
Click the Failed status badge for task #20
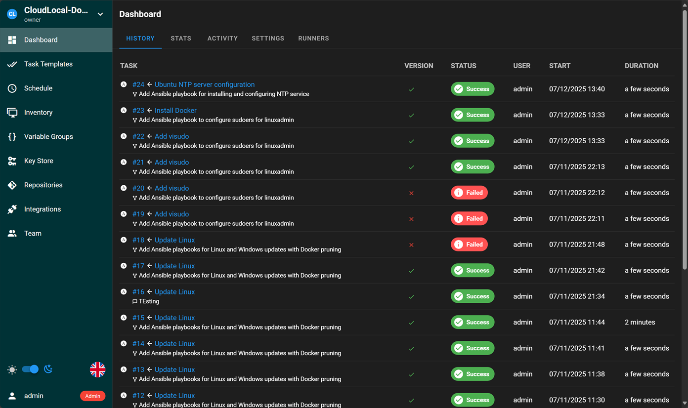(x=469, y=193)
